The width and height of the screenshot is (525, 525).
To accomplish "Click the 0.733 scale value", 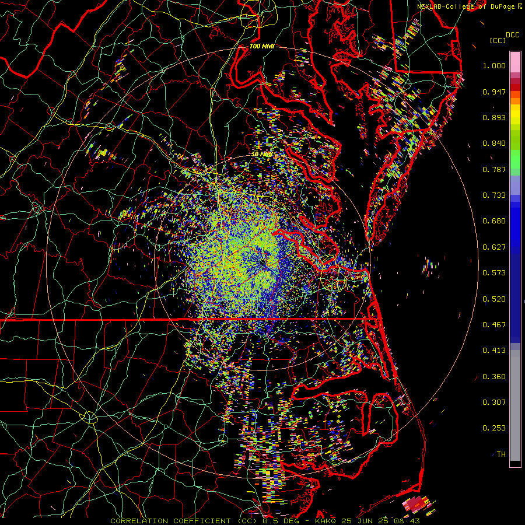I will pos(494,195).
